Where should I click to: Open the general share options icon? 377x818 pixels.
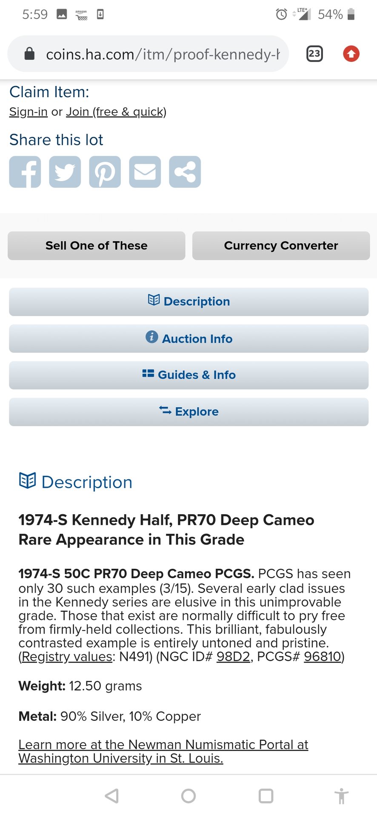pyautogui.click(x=185, y=172)
